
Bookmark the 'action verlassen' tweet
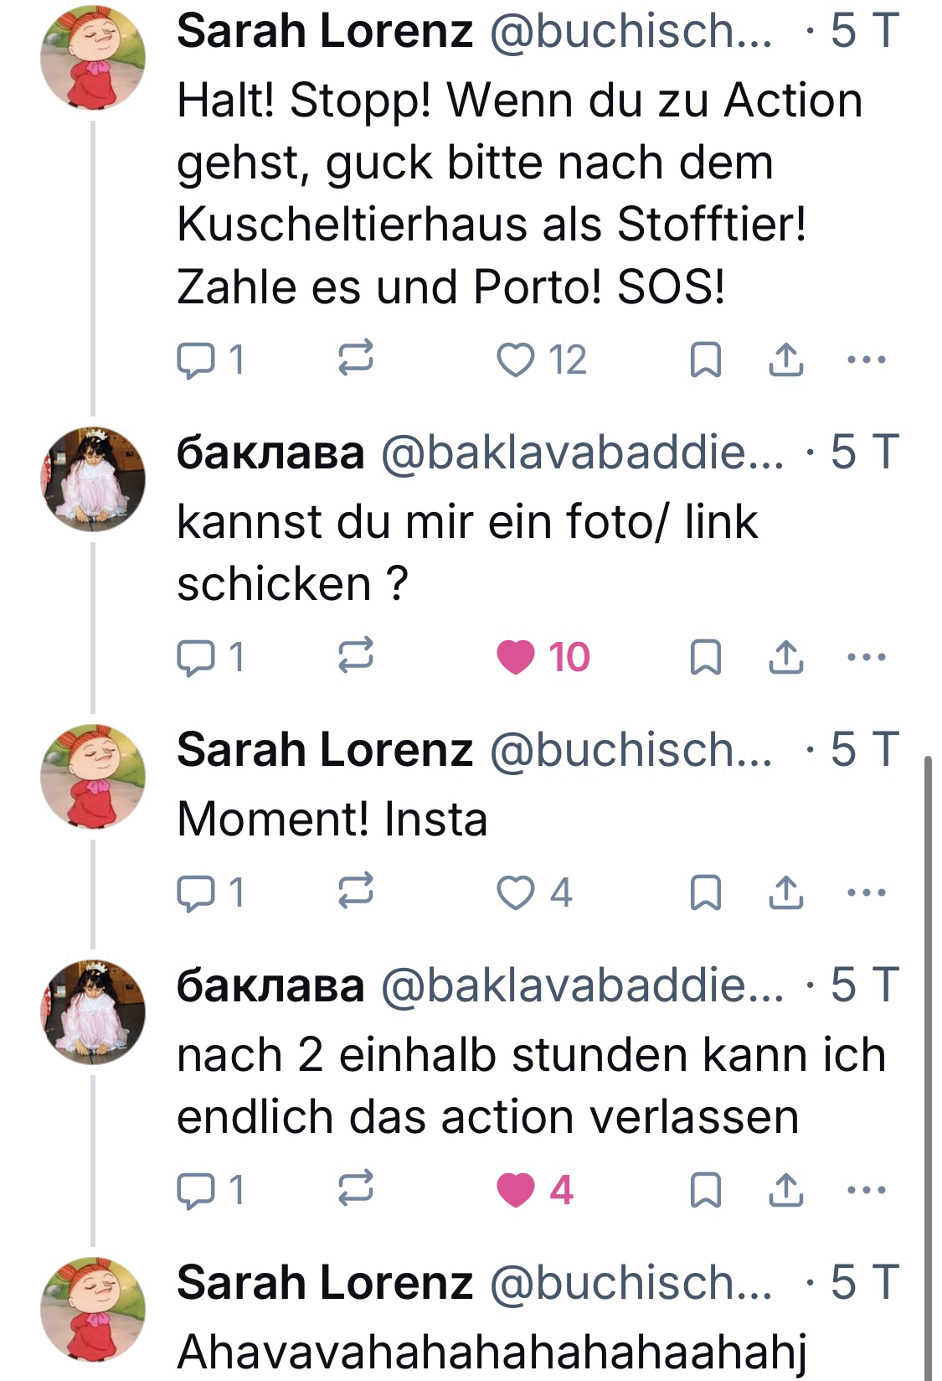pos(705,1190)
